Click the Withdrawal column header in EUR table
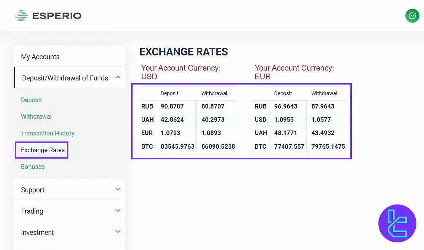The height and width of the screenshot is (250, 424). pyautogui.click(x=324, y=93)
